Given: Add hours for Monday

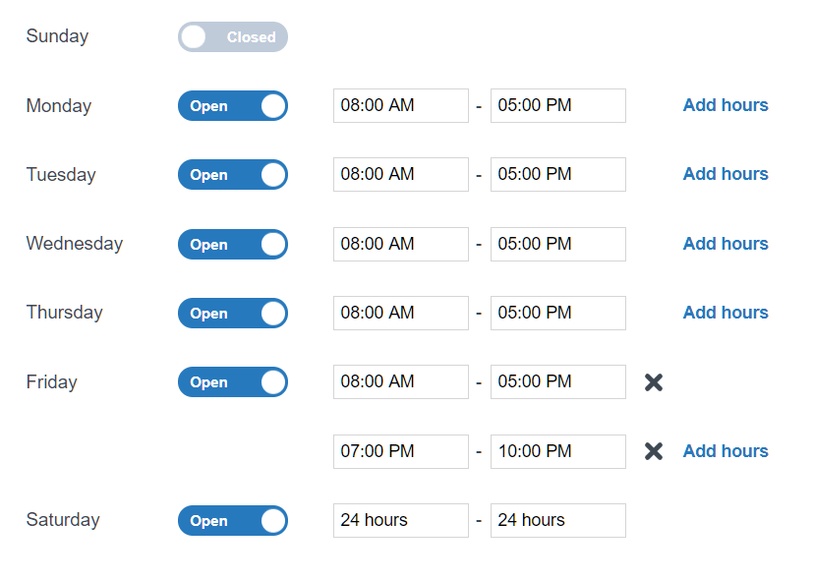Looking at the screenshot, I should pyautogui.click(x=725, y=105).
